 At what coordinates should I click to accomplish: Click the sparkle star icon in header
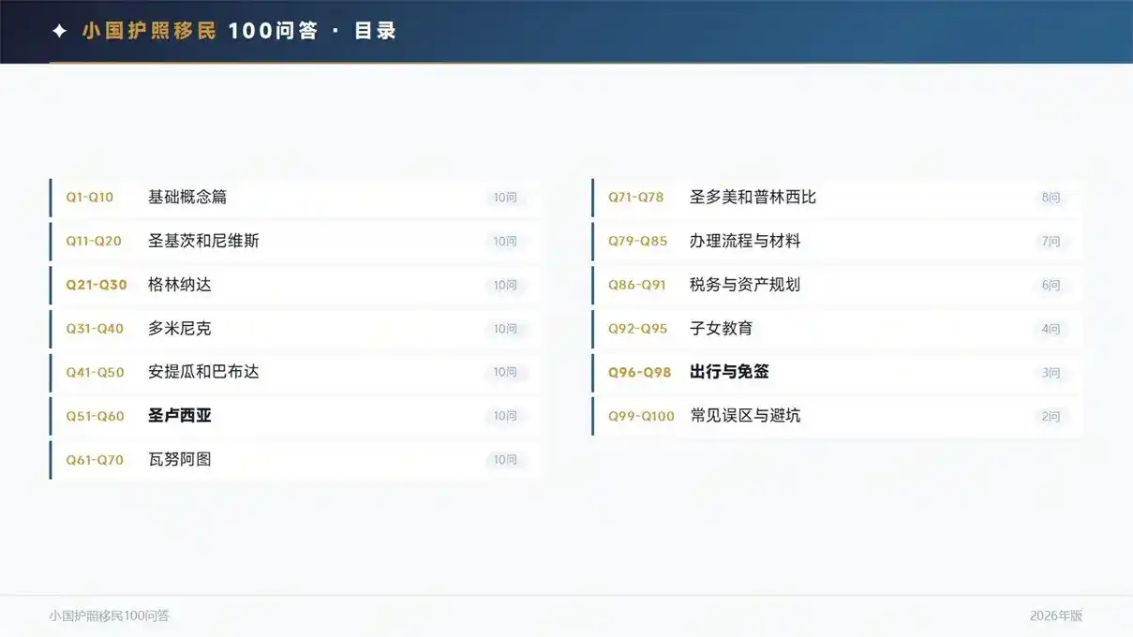tap(59, 31)
